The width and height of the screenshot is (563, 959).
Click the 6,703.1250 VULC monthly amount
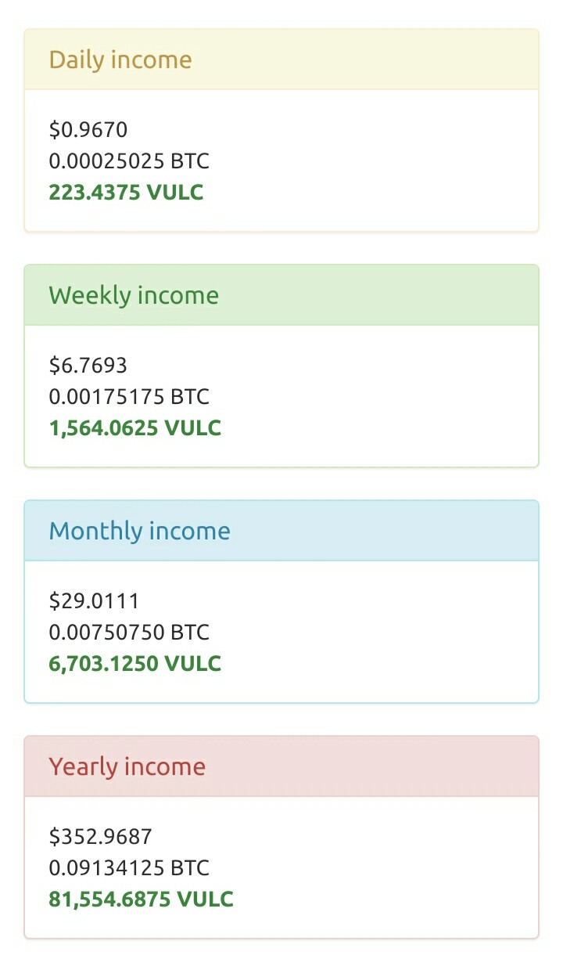click(135, 664)
